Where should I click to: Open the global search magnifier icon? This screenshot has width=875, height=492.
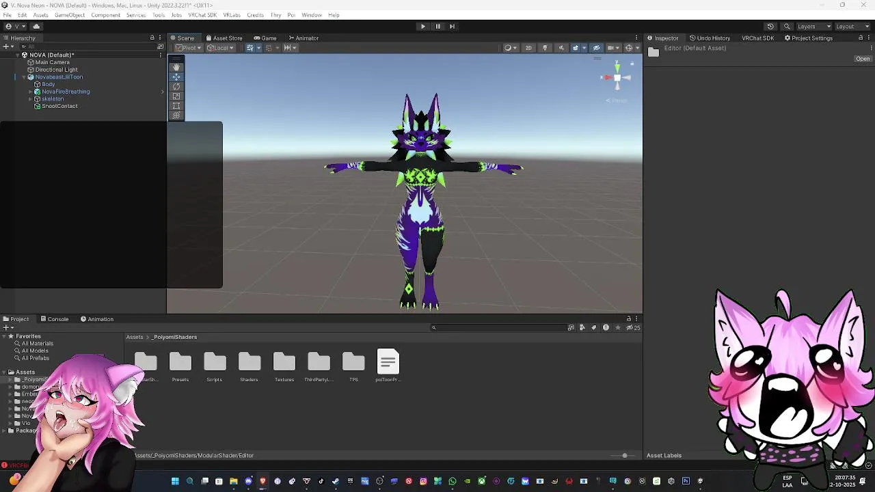click(x=787, y=26)
